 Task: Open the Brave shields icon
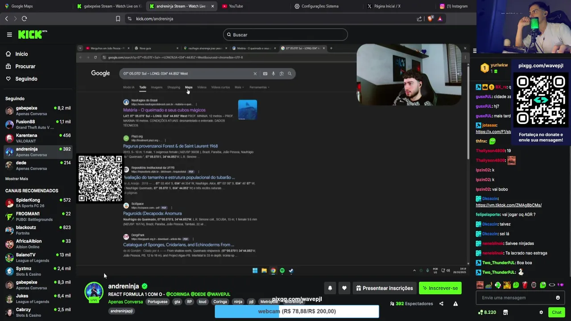click(x=430, y=19)
